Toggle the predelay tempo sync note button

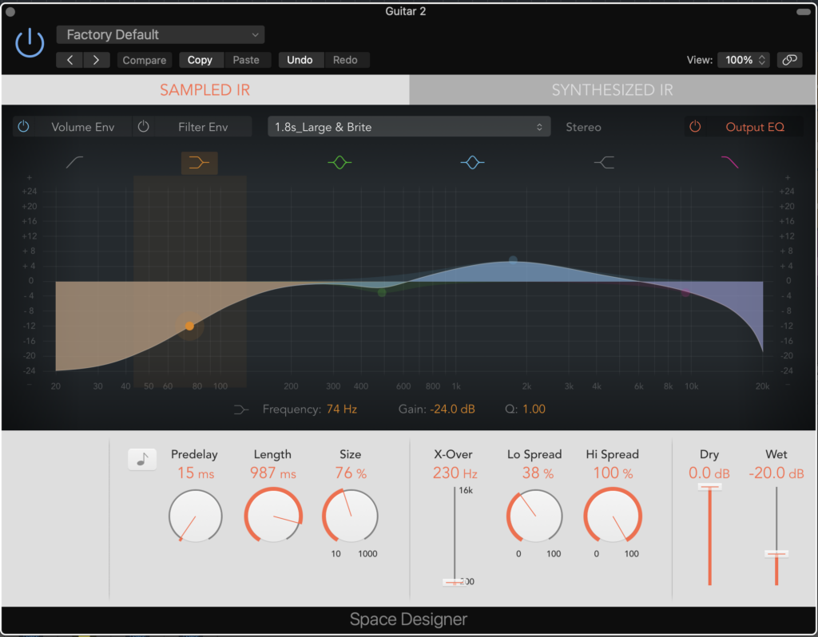pyautogui.click(x=142, y=459)
